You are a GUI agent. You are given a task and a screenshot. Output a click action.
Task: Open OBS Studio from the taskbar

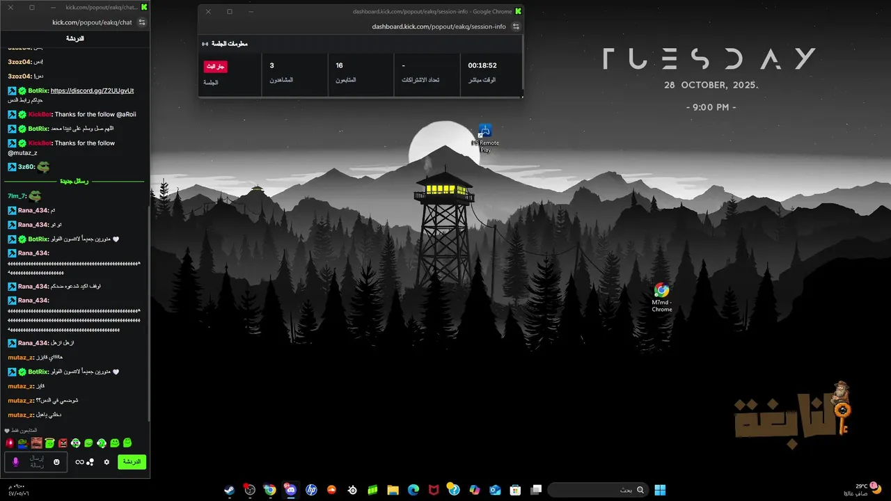(x=250, y=490)
